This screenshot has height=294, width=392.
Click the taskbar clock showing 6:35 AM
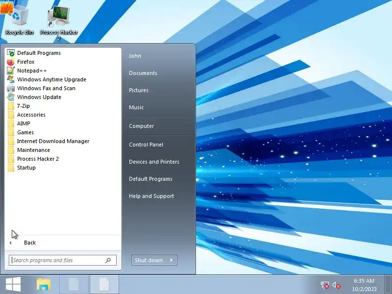364,285
